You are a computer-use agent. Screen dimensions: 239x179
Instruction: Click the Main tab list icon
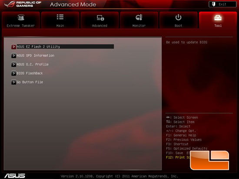point(60,17)
